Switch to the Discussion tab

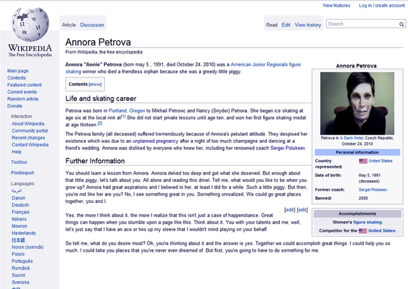[x=92, y=25]
